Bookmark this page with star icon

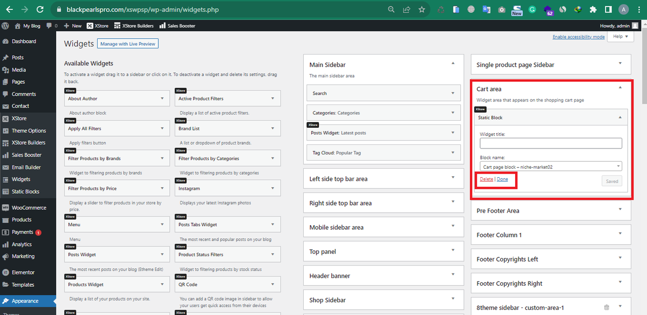[x=422, y=10]
